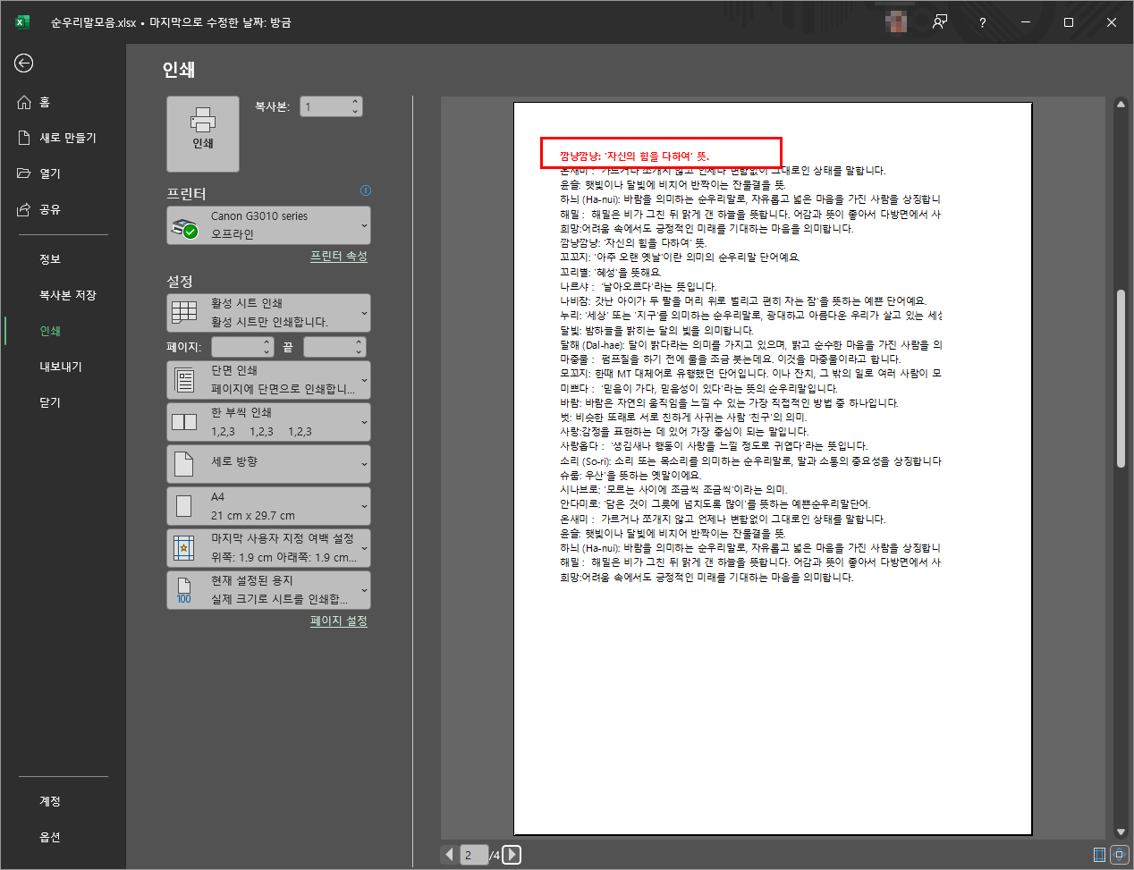Open 내보내기 (Export) page

[x=63, y=367]
